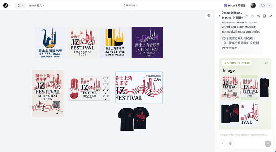This screenshot has width=276, height=152.
Task: Click the send arrow button
Action: (x=268, y=144)
